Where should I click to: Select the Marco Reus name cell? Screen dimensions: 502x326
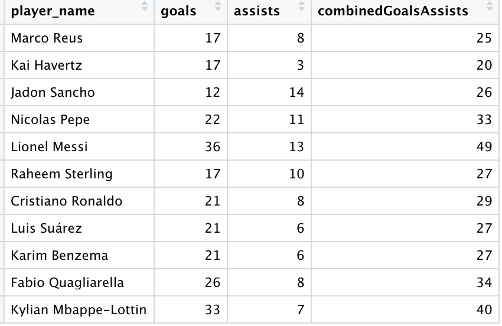coord(79,38)
